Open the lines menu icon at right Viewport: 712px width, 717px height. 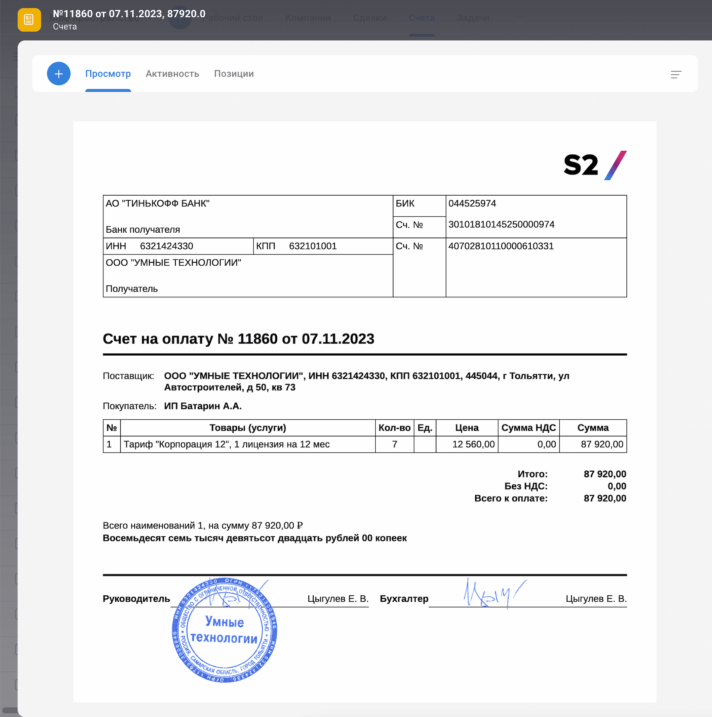click(676, 75)
